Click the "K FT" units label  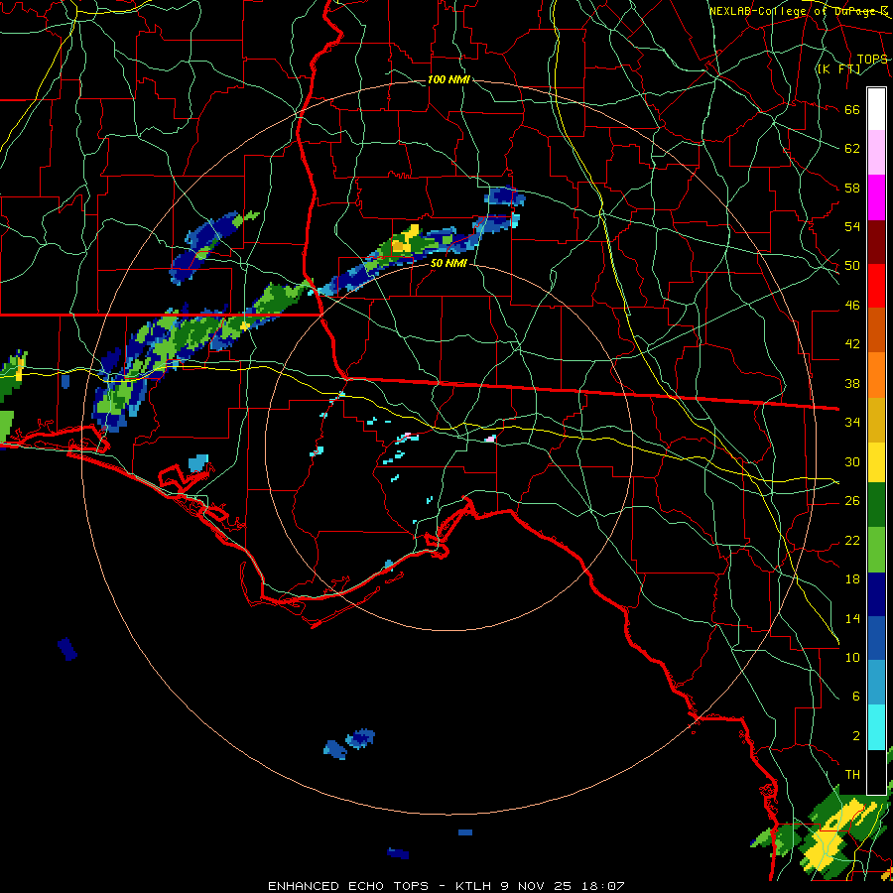pos(838,69)
